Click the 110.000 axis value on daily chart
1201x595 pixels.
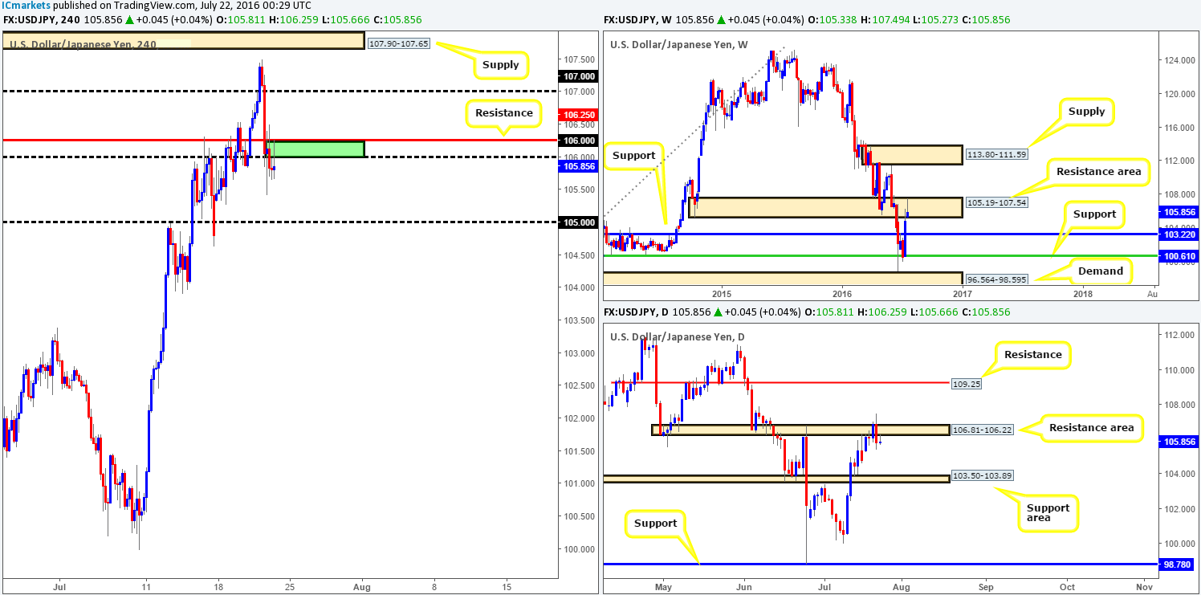click(1178, 370)
